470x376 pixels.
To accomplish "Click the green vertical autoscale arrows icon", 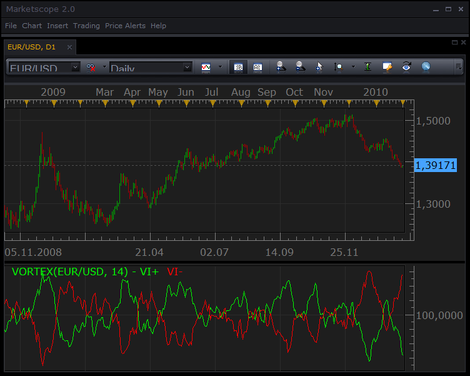I will click(367, 66).
